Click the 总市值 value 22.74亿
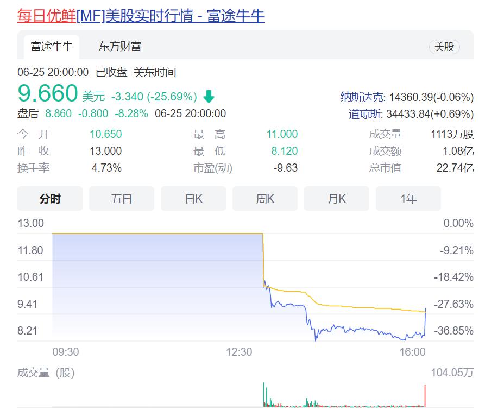This screenshot has height=410, width=485. tap(455, 168)
